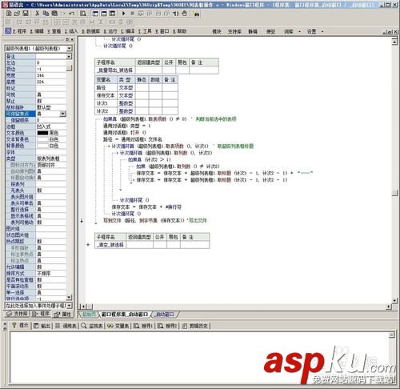Open the 超级列表框1 component selector dropdown
Screen dimensions: 400x389
tap(70, 49)
